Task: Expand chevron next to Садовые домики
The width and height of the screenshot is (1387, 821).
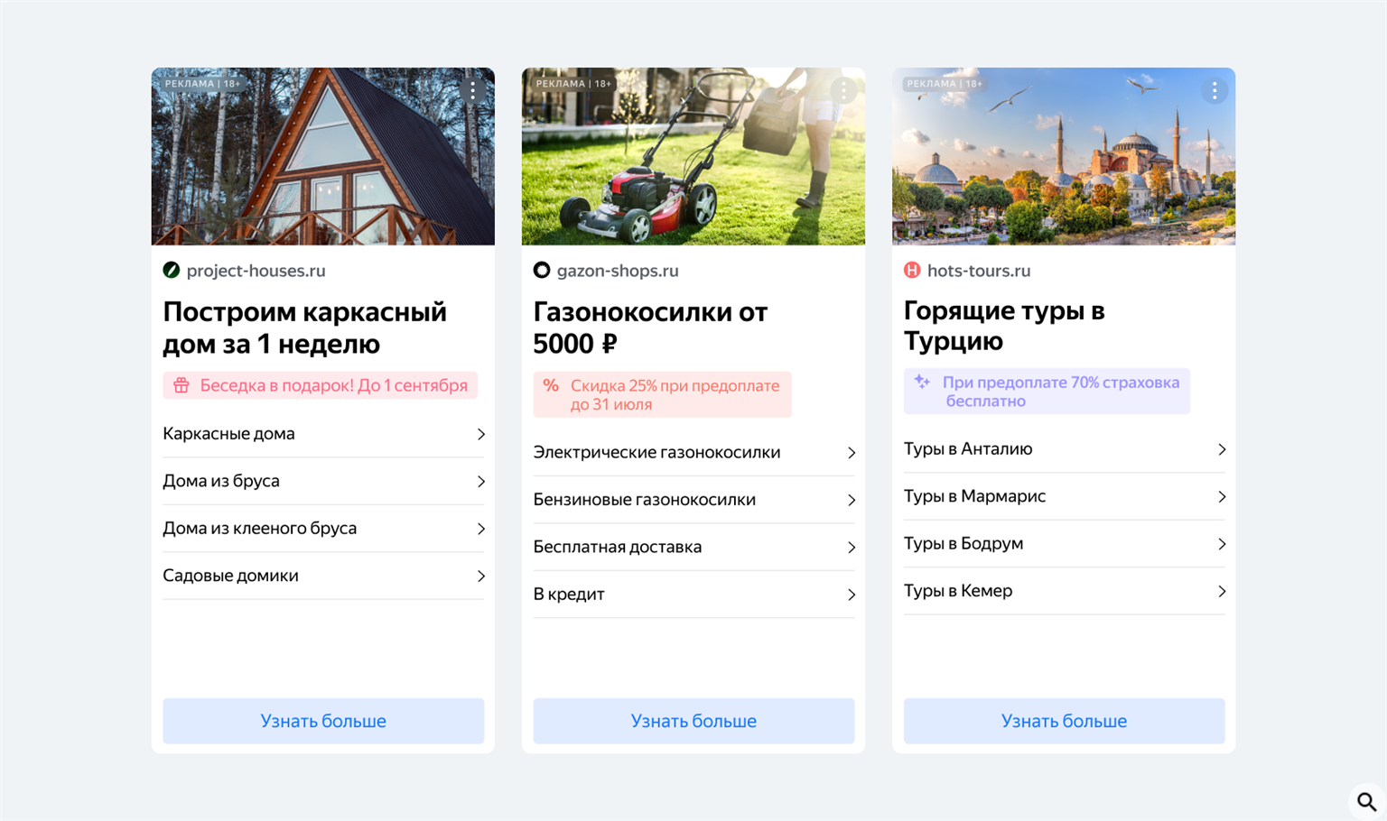Action: pos(480,576)
